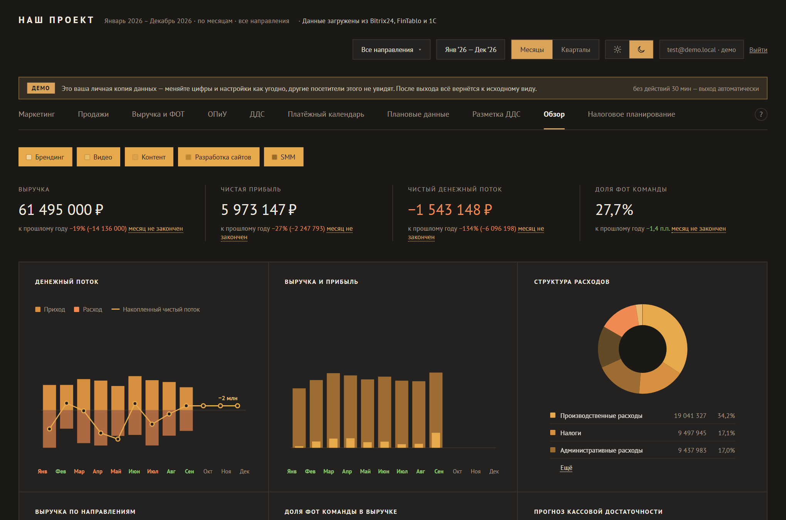Viewport: 786px width, 520px height.
Task: Click revenue value 61 495 000 ₽
Action: pyautogui.click(x=61, y=210)
